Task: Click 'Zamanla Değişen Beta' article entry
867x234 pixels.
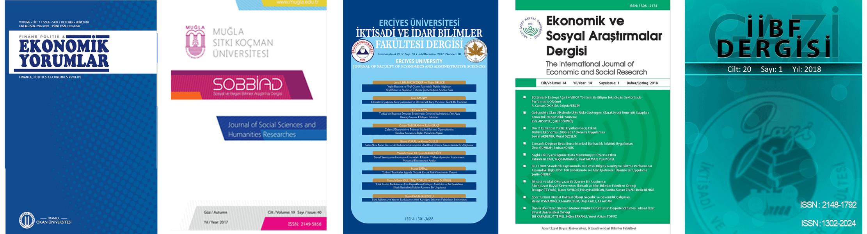Action: [582, 145]
